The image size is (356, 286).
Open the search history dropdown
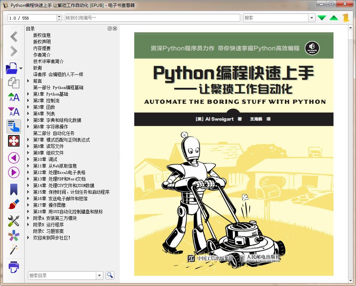point(312,17)
